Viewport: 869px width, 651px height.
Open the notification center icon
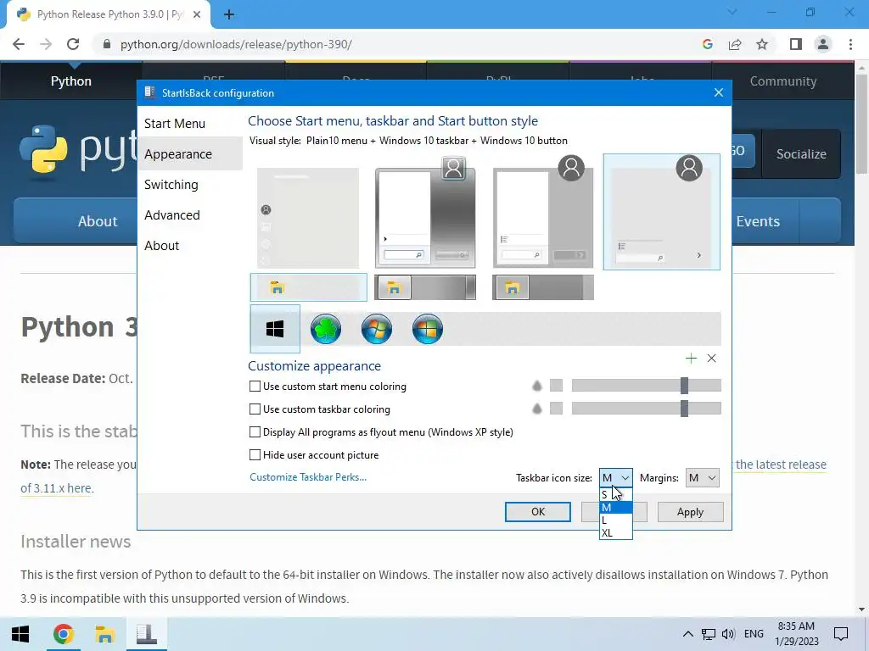(841, 634)
